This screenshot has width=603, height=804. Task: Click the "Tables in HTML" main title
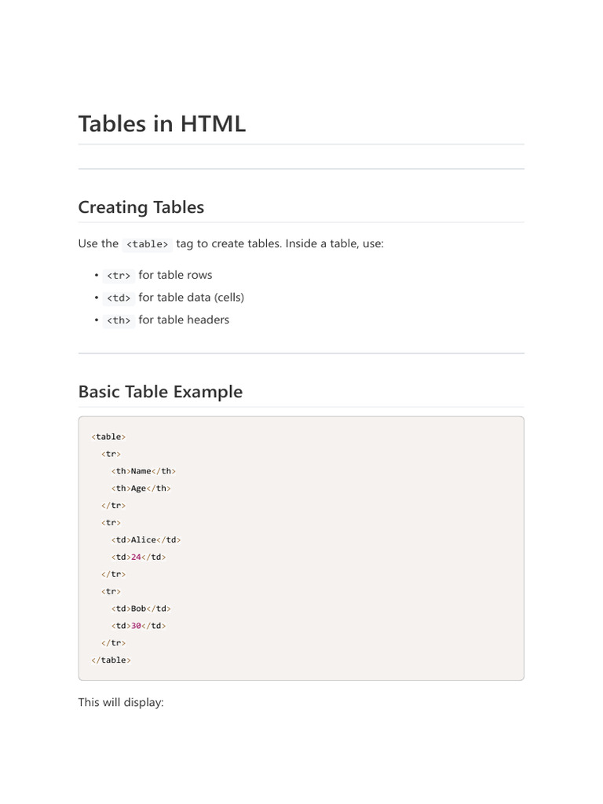click(x=162, y=123)
